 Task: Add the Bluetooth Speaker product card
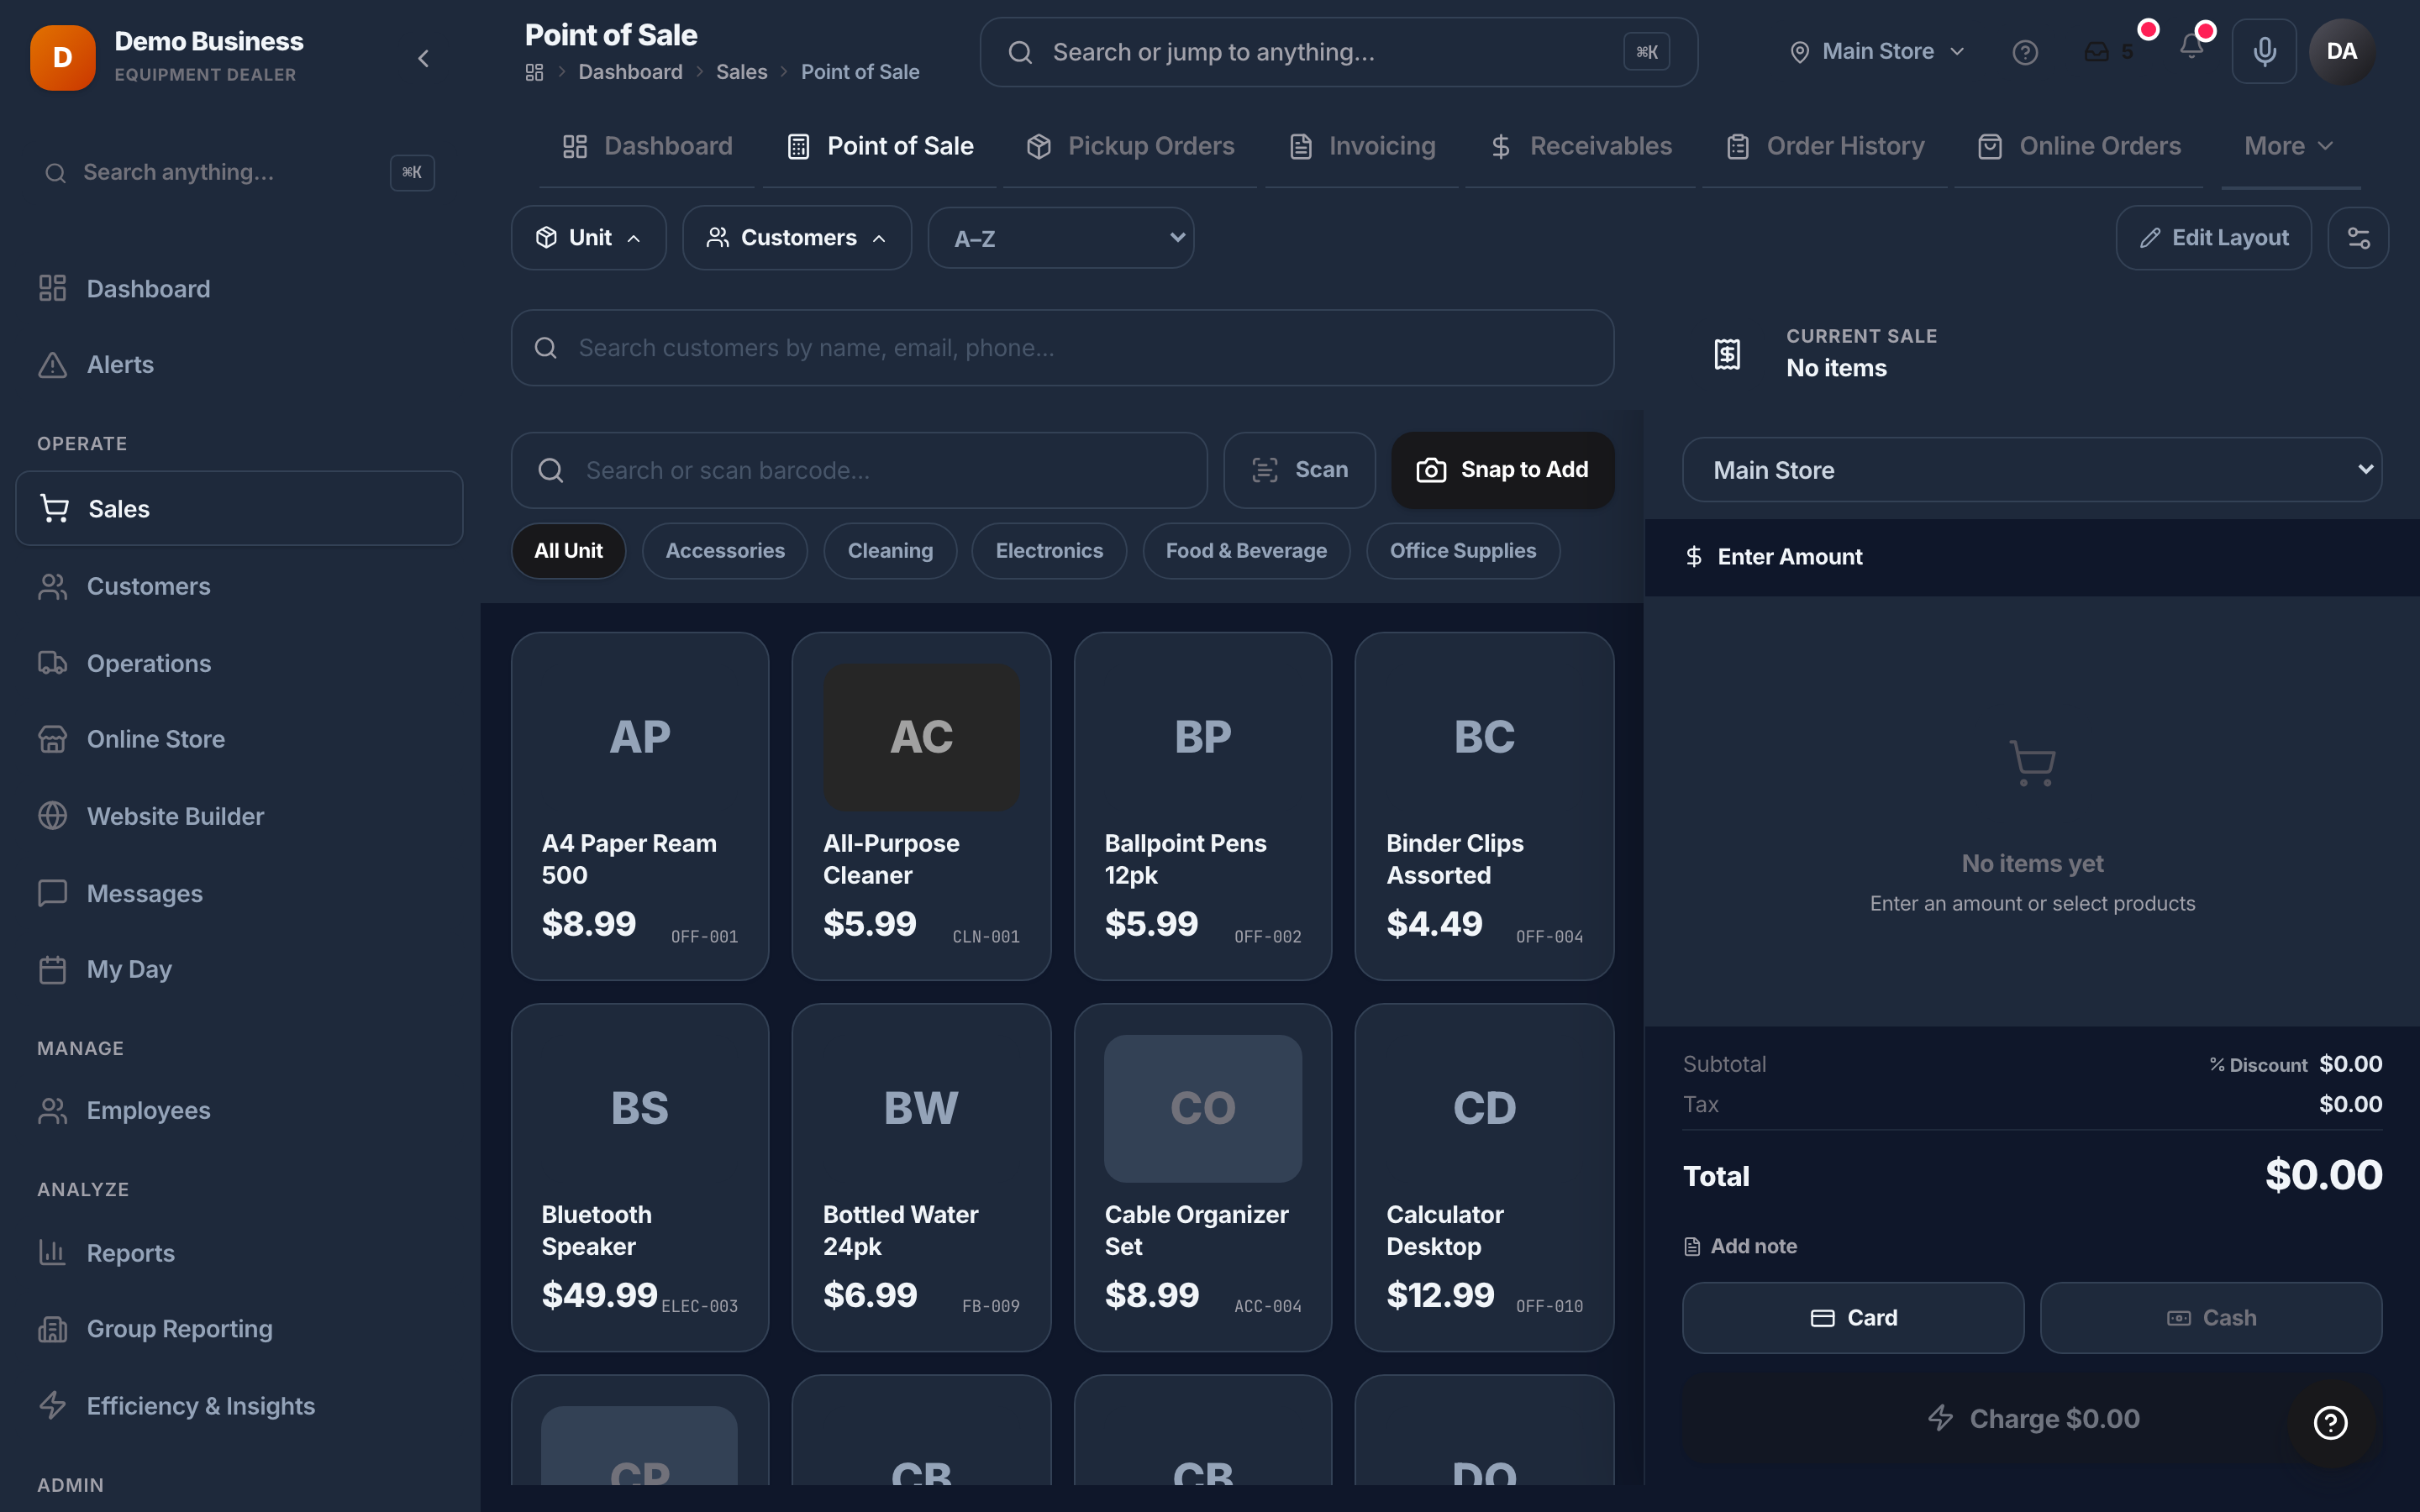click(640, 1177)
